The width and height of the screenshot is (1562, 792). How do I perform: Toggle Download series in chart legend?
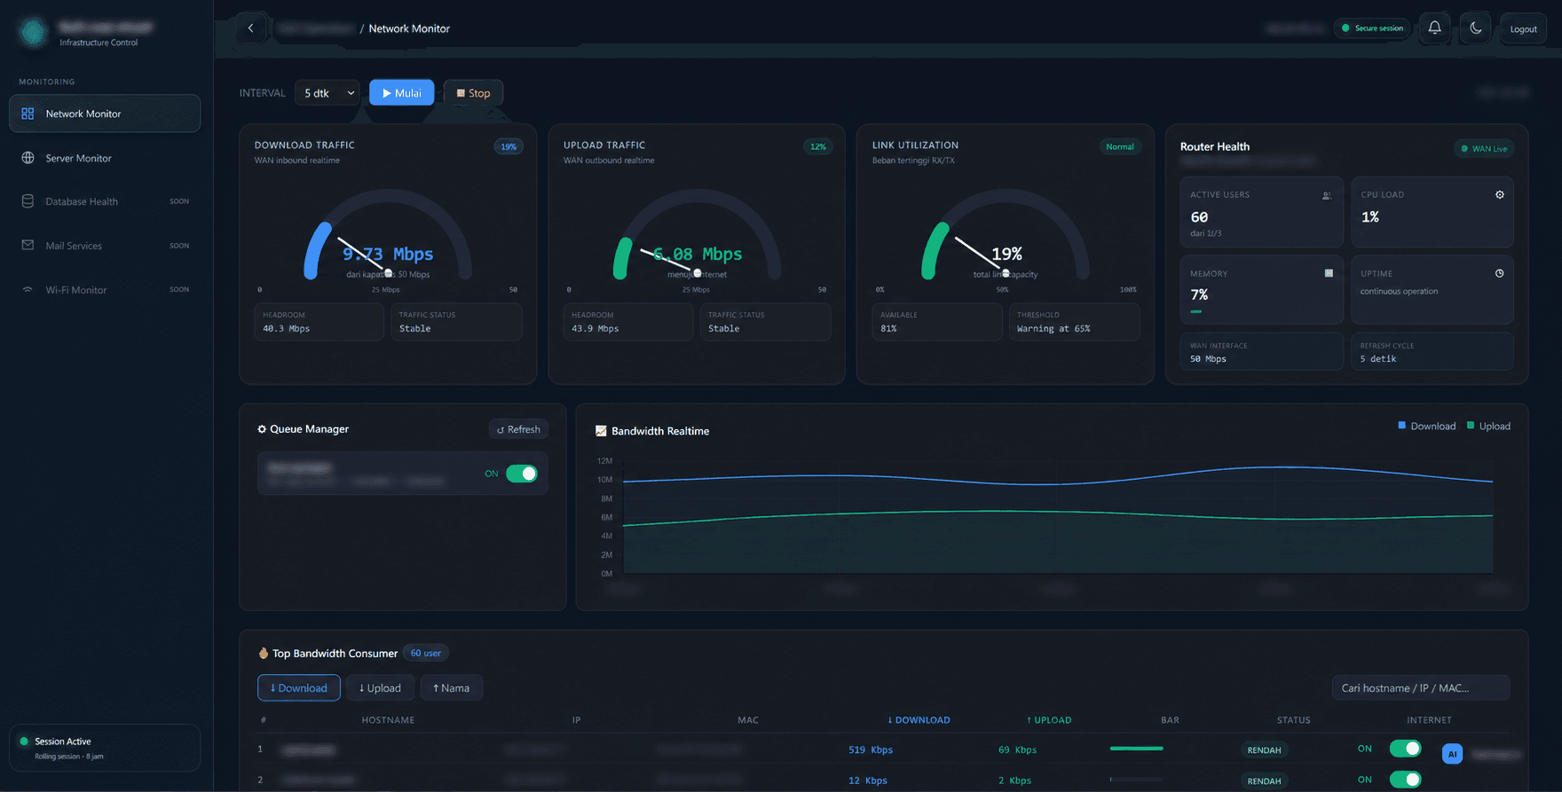pos(1427,427)
